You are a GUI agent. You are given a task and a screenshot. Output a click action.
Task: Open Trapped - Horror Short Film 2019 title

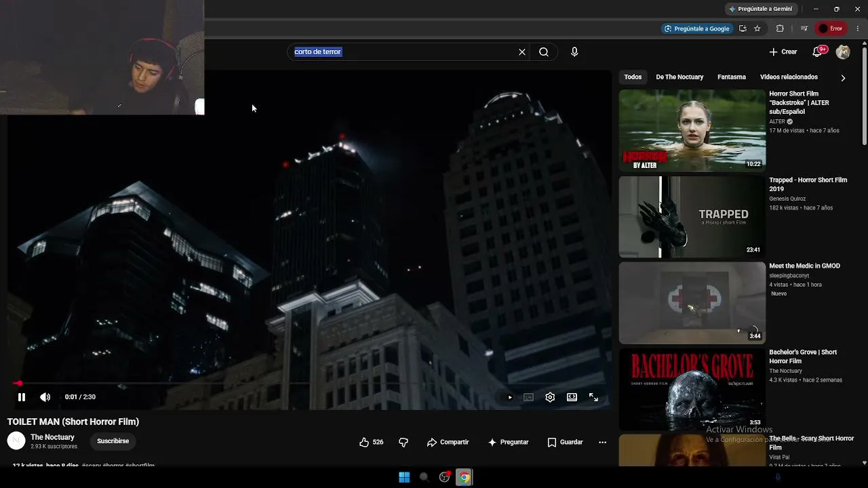(808, 184)
